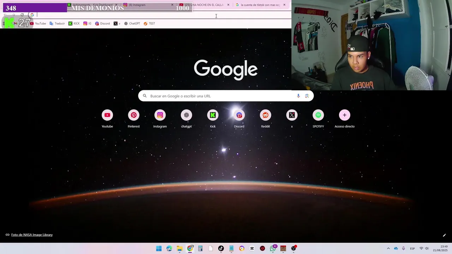452x254 pixels.
Task: Close the Instagram tab
Action: pyautogui.click(x=172, y=5)
